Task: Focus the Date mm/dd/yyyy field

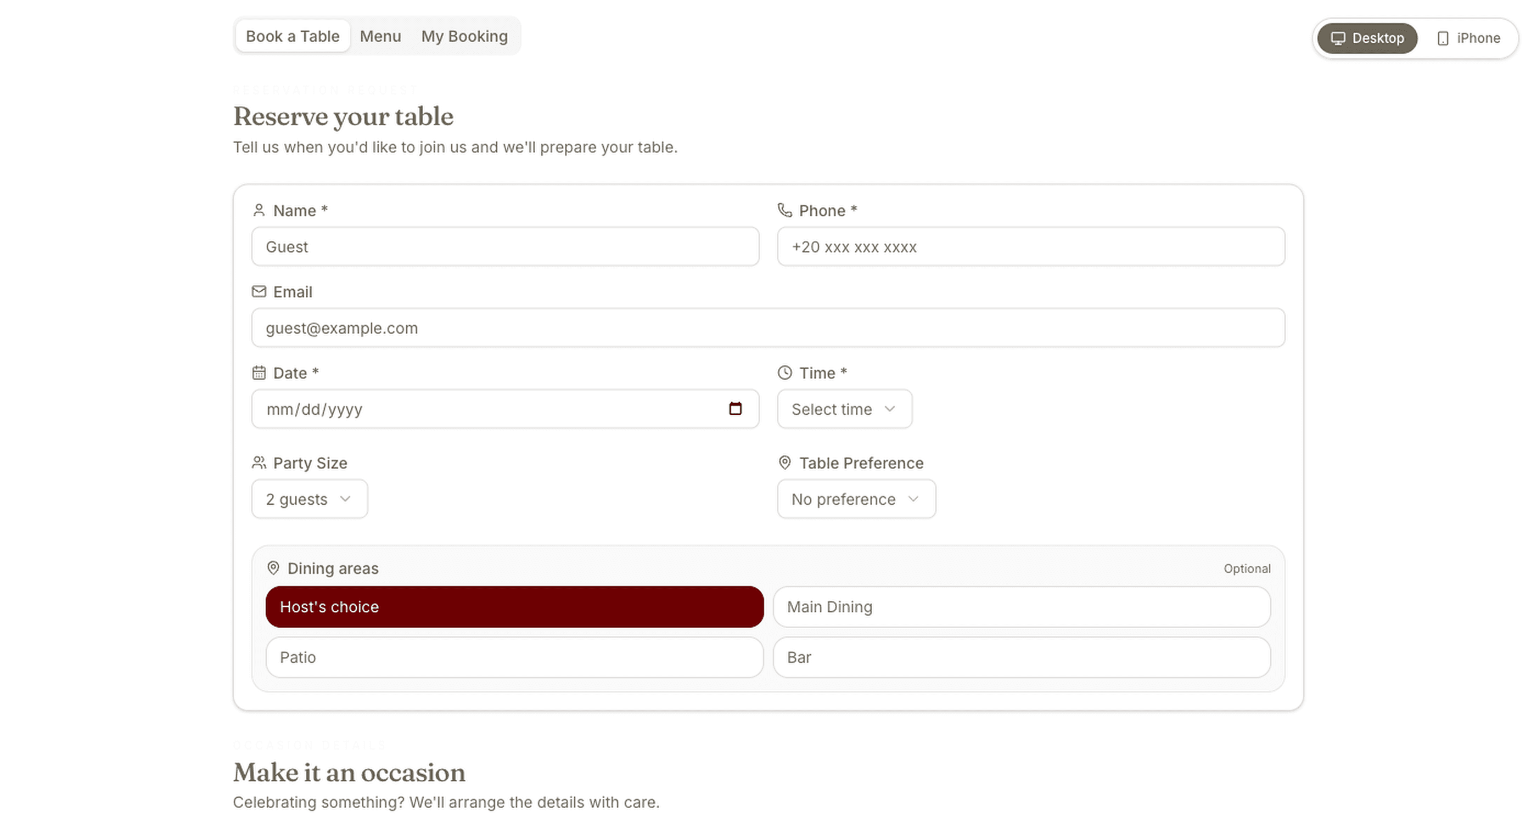Action: click(x=506, y=409)
